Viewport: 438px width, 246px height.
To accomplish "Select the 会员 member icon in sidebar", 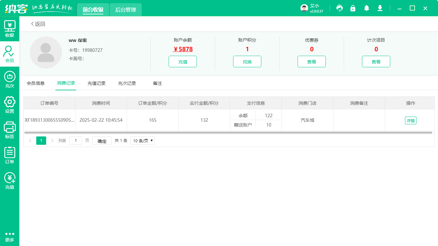I will 10,54.
